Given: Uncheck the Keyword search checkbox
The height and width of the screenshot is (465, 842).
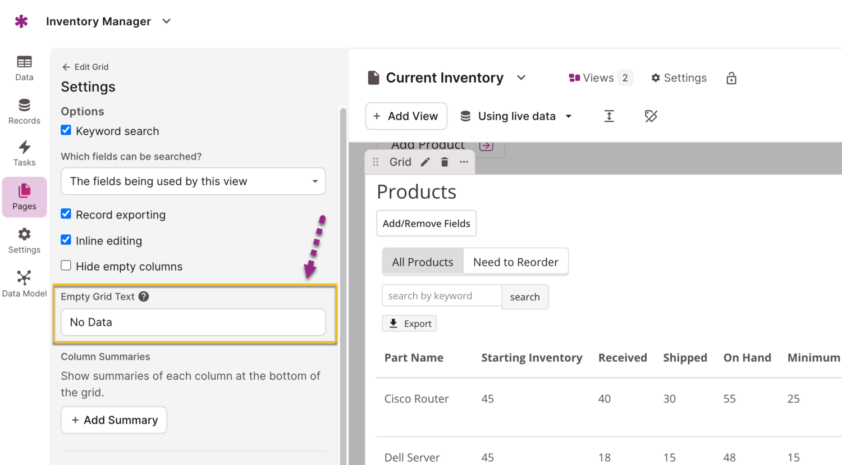Looking at the screenshot, I should [x=66, y=130].
